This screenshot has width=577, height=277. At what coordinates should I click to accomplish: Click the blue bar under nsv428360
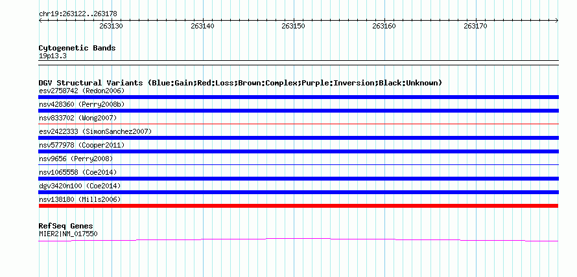coord(298,111)
